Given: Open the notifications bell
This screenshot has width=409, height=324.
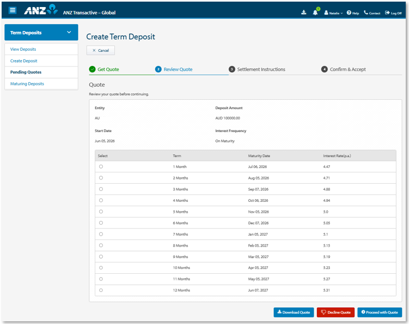Looking at the screenshot, I should click(315, 13).
